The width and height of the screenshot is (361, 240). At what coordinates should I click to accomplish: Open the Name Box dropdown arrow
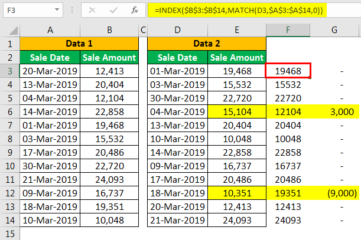[x=57, y=10]
